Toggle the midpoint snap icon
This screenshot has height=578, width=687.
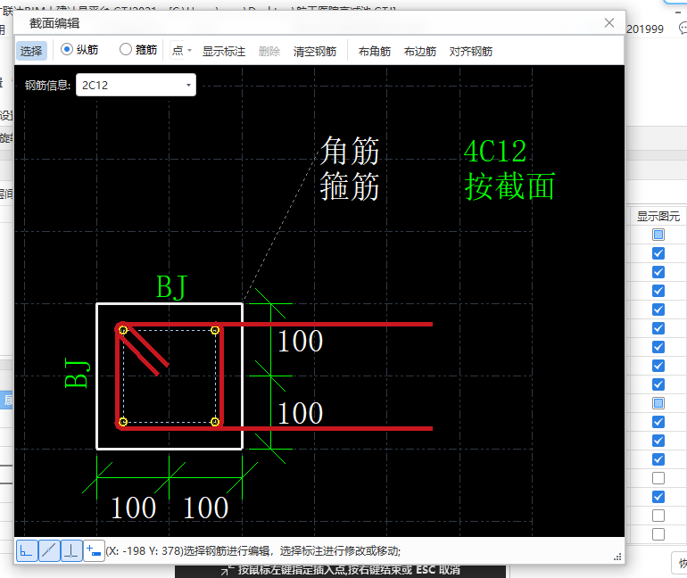point(49,551)
